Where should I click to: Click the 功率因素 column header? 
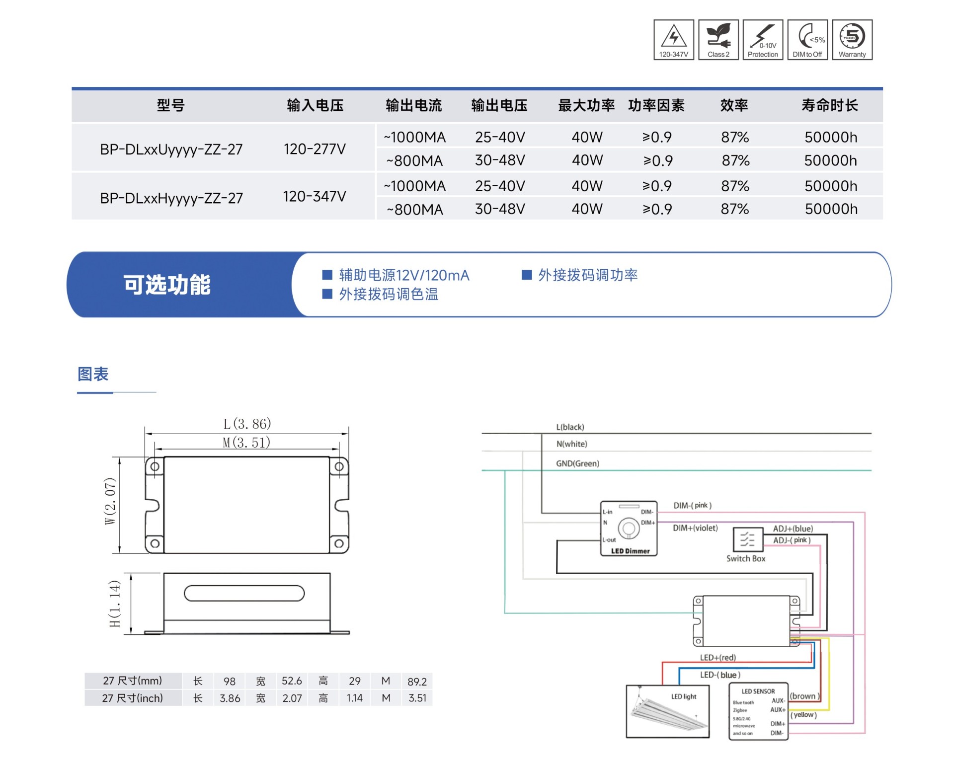click(656, 105)
